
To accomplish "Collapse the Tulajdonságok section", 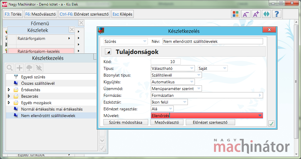I will tap(109, 52).
